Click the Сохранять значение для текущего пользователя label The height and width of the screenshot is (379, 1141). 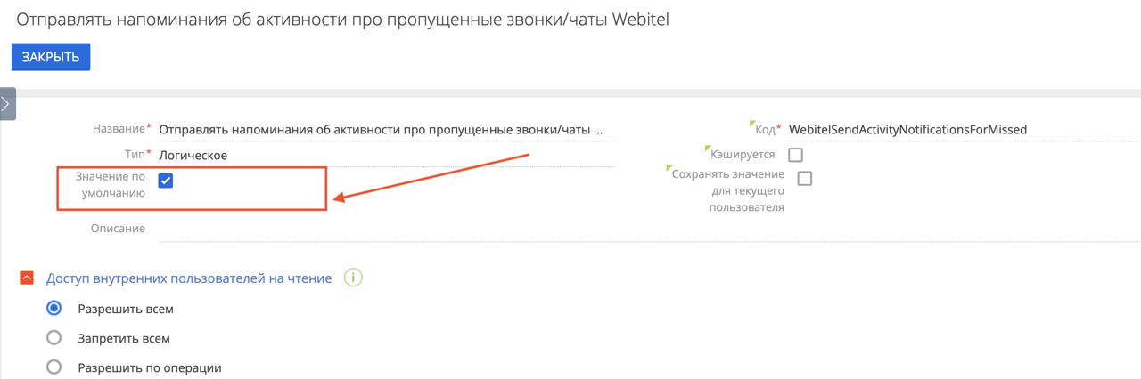pyautogui.click(x=729, y=190)
